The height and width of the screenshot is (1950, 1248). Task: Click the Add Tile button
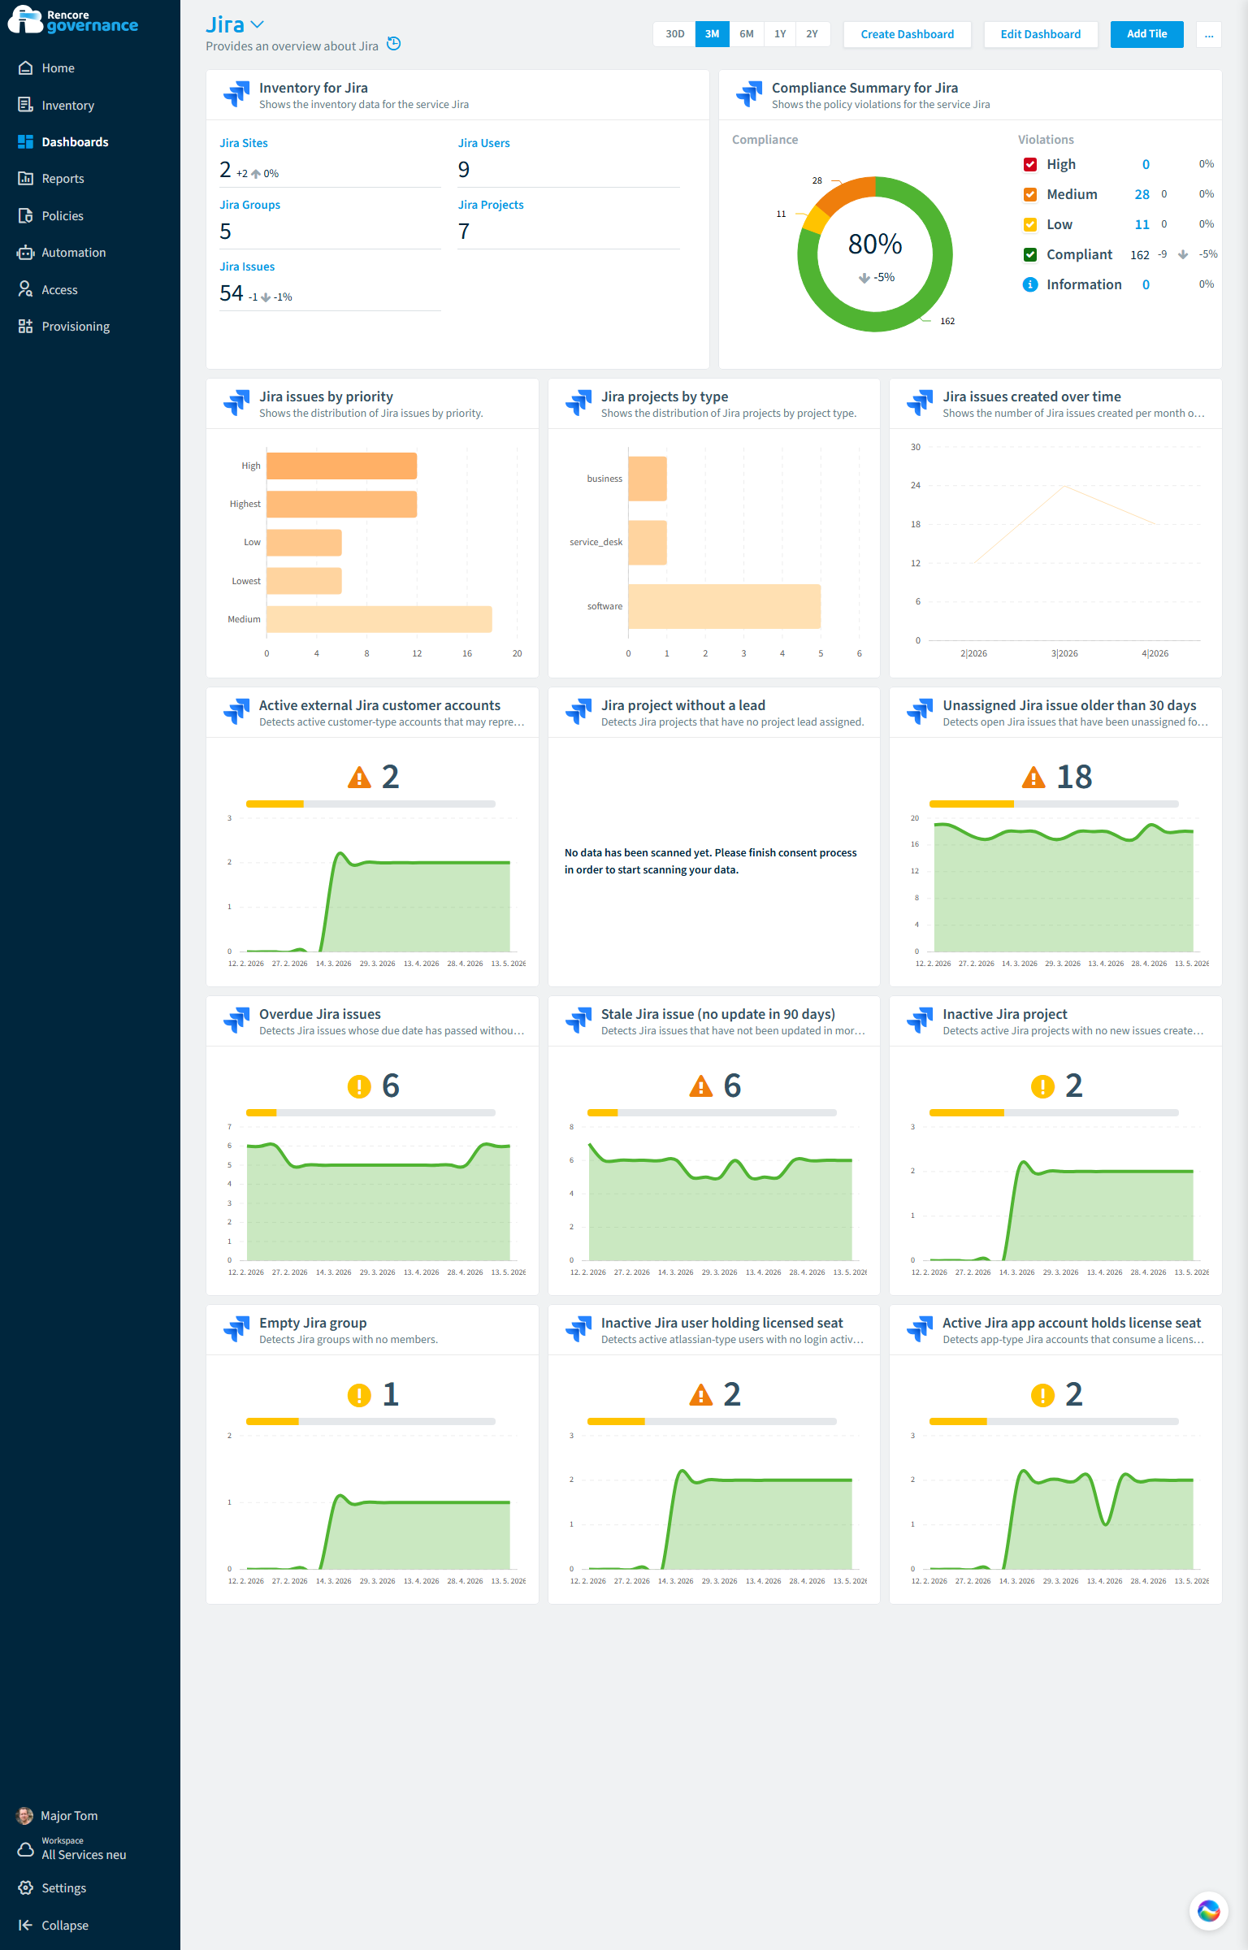coord(1147,34)
